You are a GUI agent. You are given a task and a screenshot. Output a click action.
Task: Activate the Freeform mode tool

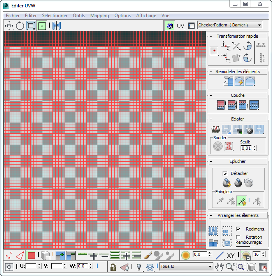coord(42,26)
